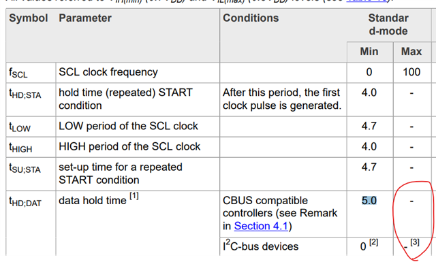The image size is (436, 262).
Task: Click the Conditions column header
Action: tap(251, 18)
